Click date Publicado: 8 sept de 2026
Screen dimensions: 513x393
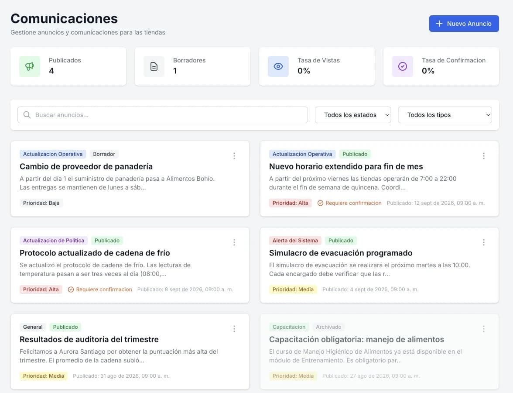click(x=185, y=290)
